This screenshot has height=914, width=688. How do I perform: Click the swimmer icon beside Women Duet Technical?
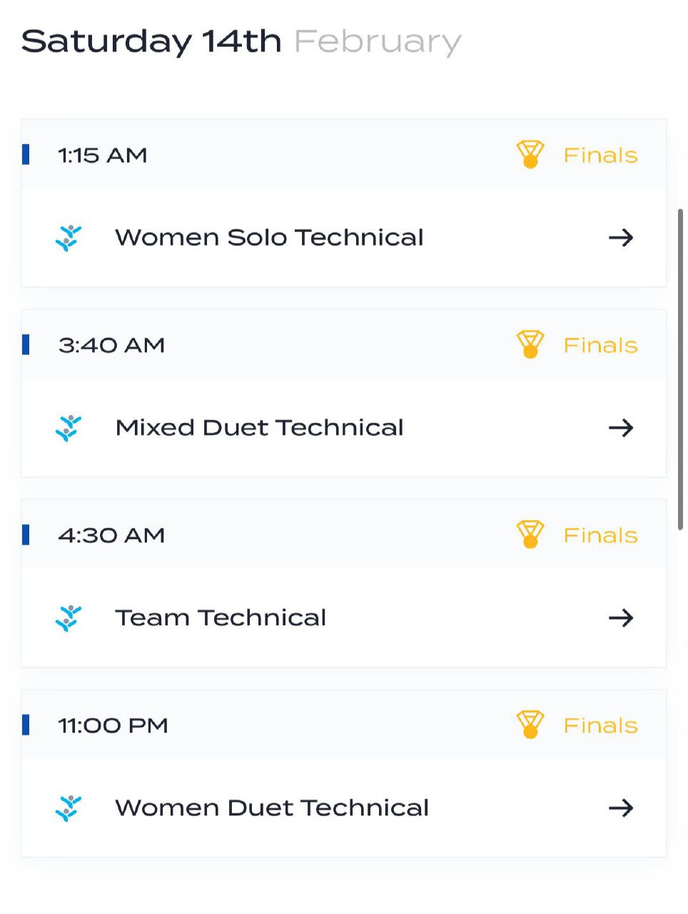[x=69, y=808]
